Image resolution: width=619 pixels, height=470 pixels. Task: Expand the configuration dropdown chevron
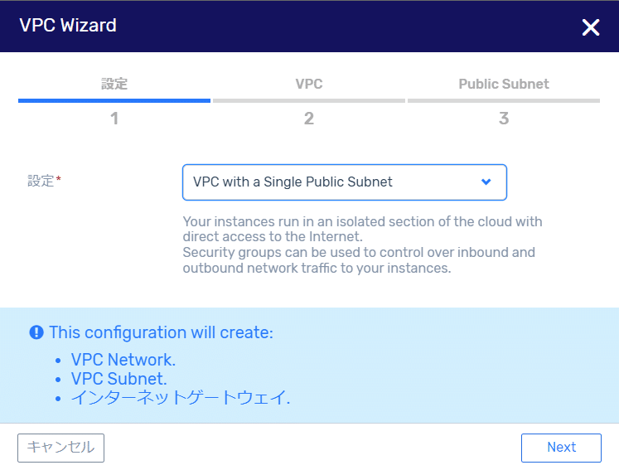coord(486,182)
